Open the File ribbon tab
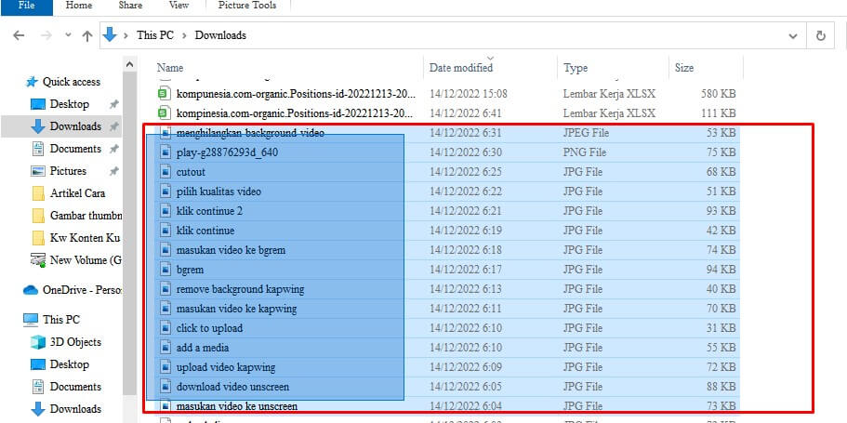Screen dimensions: 847x423 pyautogui.click(x=26, y=7)
